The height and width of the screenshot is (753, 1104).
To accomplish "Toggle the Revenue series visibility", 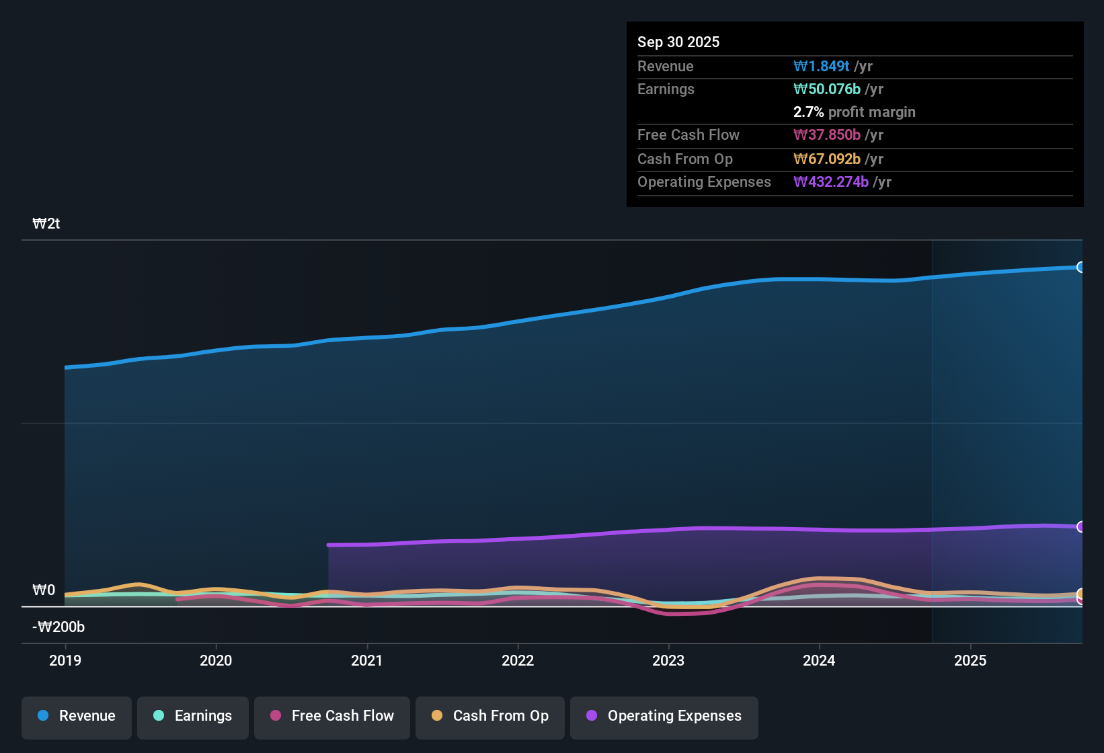I will coord(76,717).
